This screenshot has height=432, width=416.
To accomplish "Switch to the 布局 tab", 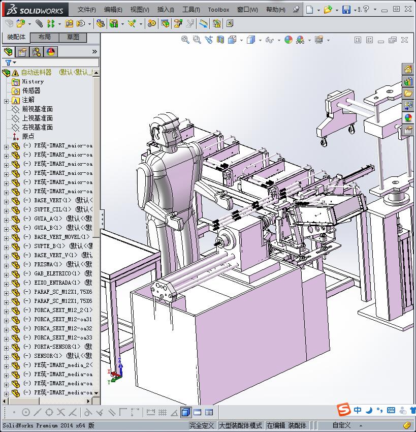I will point(45,38).
